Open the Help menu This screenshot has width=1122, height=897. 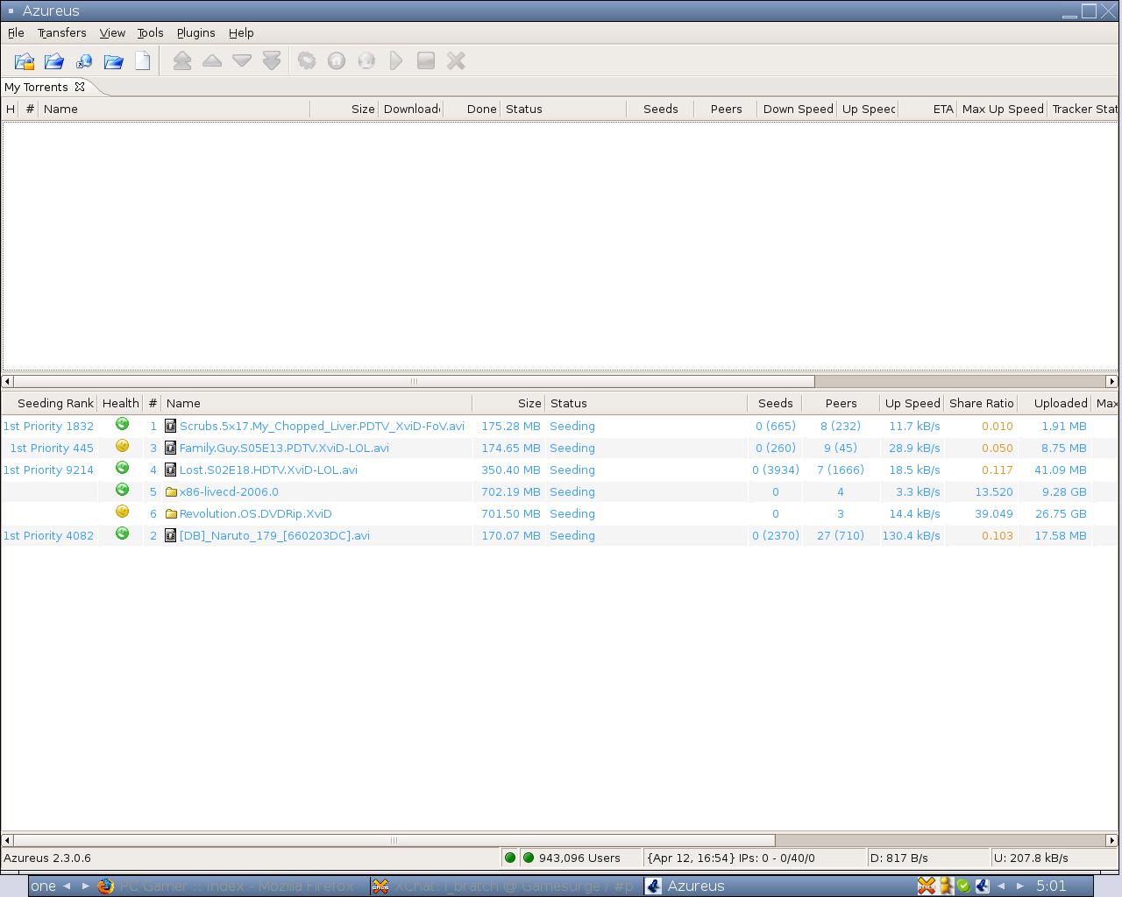[x=241, y=32]
